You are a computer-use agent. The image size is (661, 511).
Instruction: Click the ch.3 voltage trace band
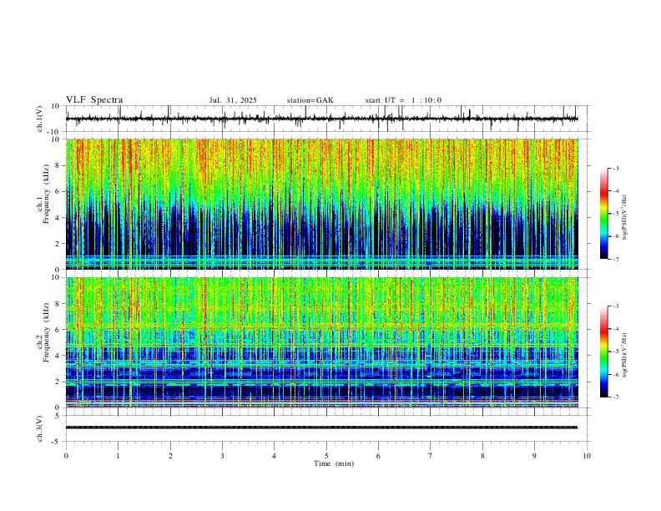(322, 428)
